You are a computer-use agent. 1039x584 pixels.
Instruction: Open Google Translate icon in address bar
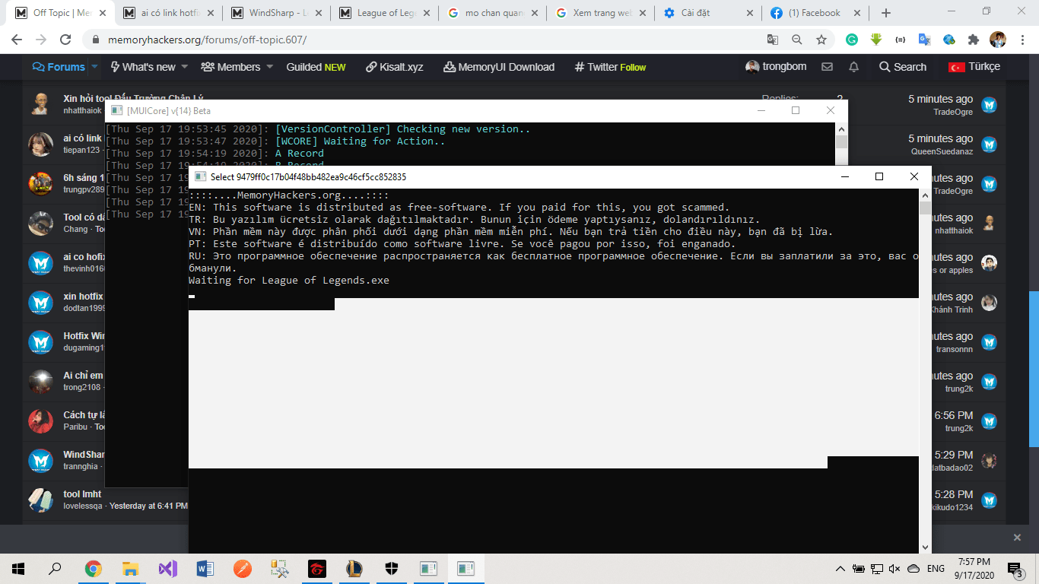(x=773, y=40)
